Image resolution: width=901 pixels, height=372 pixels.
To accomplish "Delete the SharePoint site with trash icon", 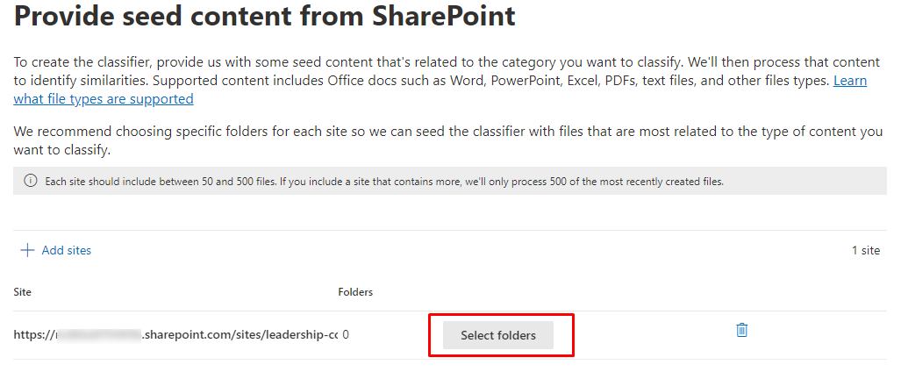I will coord(741,330).
